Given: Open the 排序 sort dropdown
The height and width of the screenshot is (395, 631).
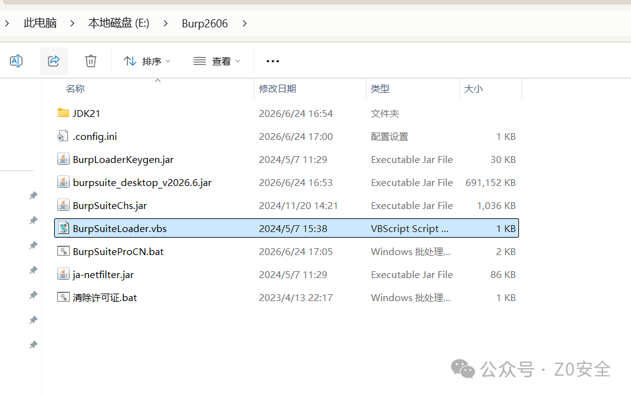Looking at the screenshot, I should pos(147,61).
